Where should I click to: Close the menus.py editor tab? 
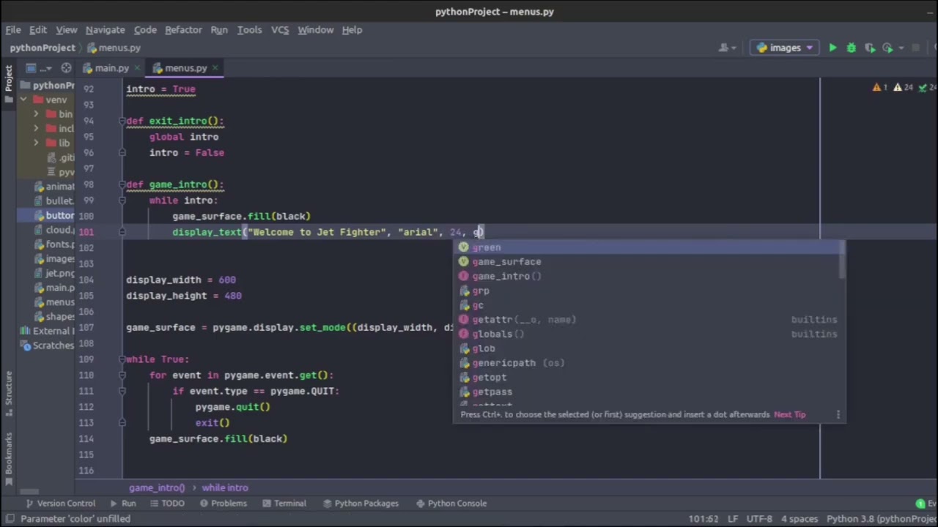215,68
